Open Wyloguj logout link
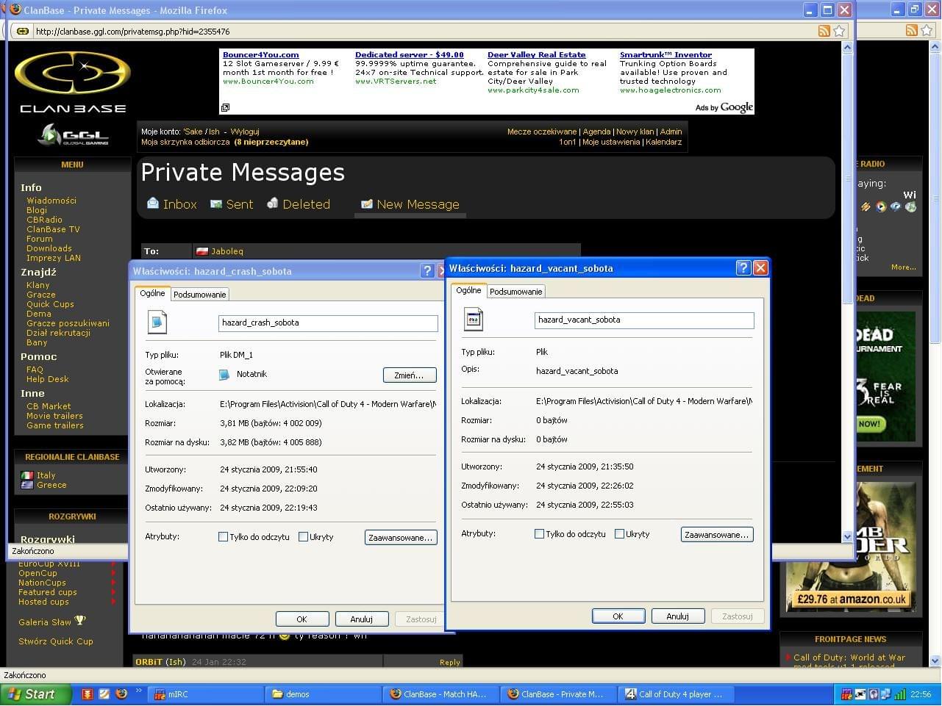Image resolution: width=942 pixels, height=706 pixels. (x=245, y=132)
